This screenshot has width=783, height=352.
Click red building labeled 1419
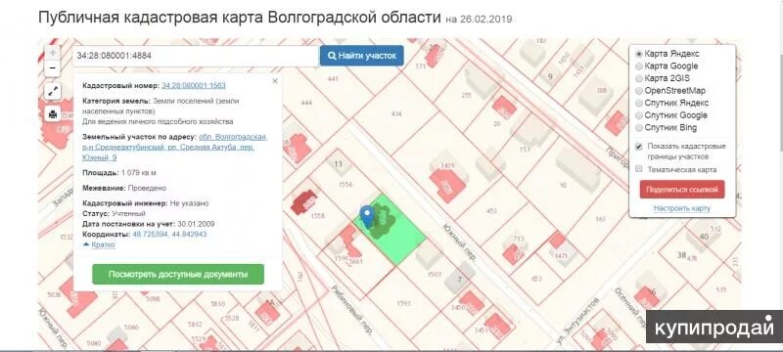click(447, 186)
